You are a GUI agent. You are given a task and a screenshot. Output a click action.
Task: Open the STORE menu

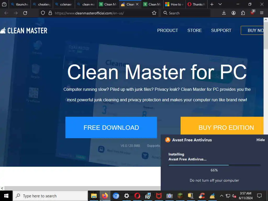pyautogui.click(x=194, y=30)
